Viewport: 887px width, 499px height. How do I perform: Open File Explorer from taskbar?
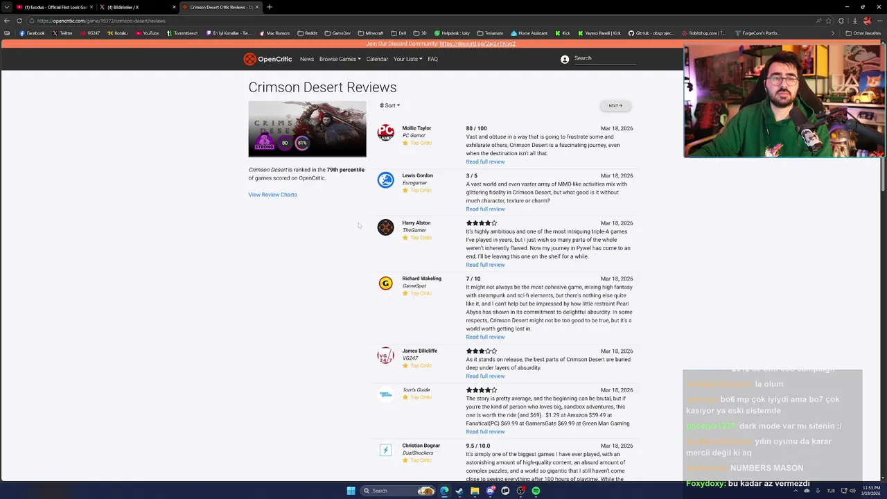click(x=475, y=491)
